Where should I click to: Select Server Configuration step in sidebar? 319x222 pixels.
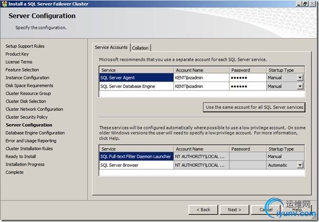point(29,125)
